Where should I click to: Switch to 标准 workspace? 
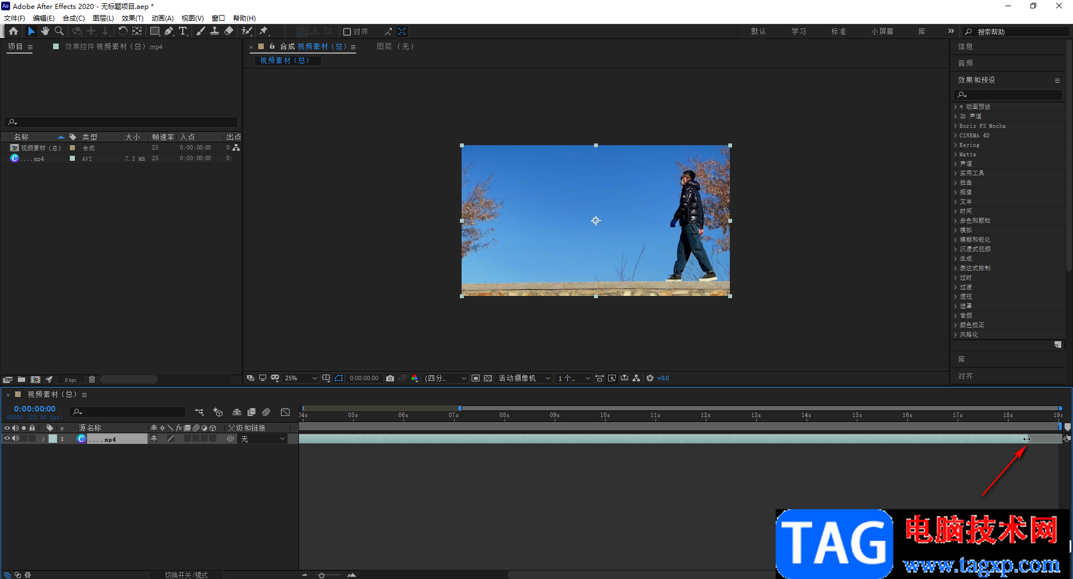838,32
